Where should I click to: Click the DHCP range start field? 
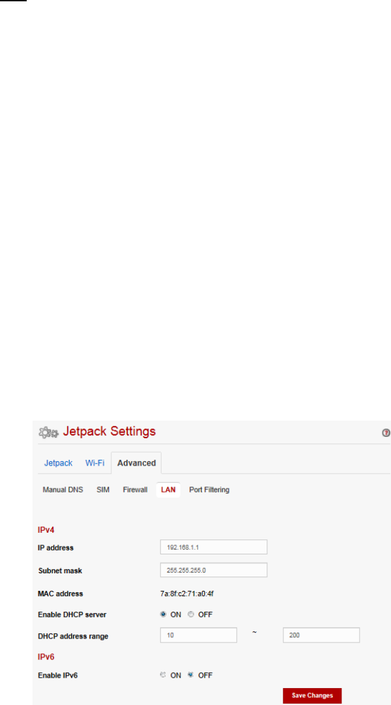point(199,635)
